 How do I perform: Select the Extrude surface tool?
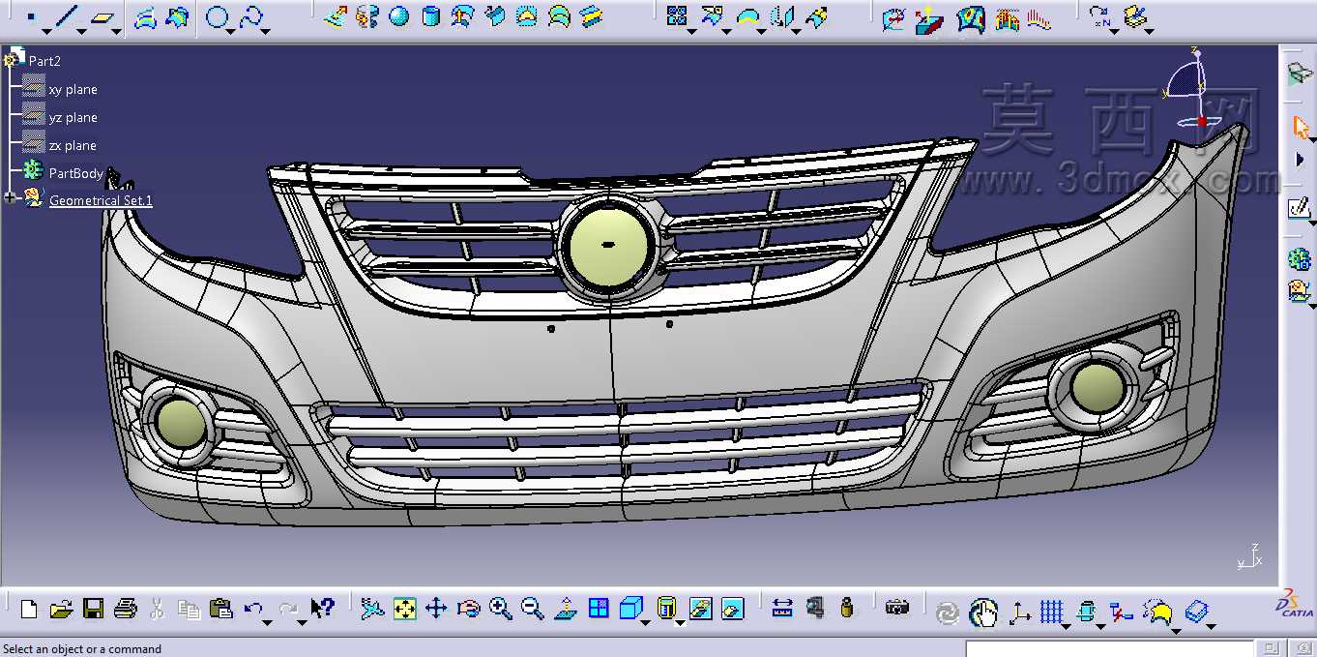click(335, 17)
